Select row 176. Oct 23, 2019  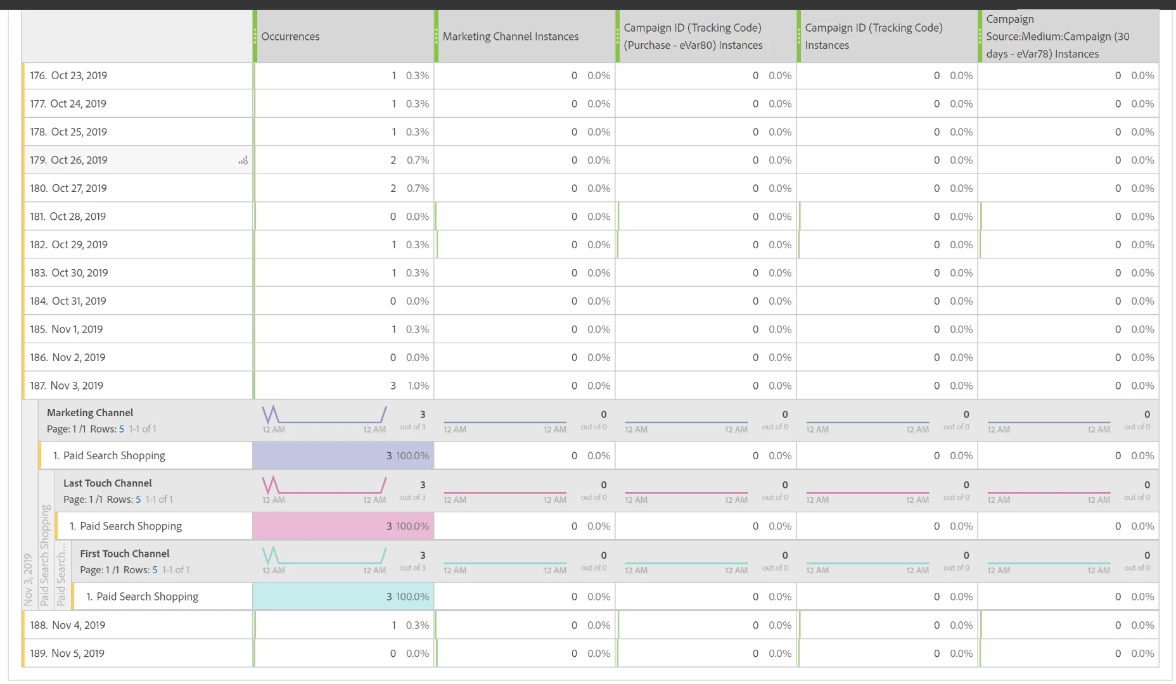click(137, 76)
